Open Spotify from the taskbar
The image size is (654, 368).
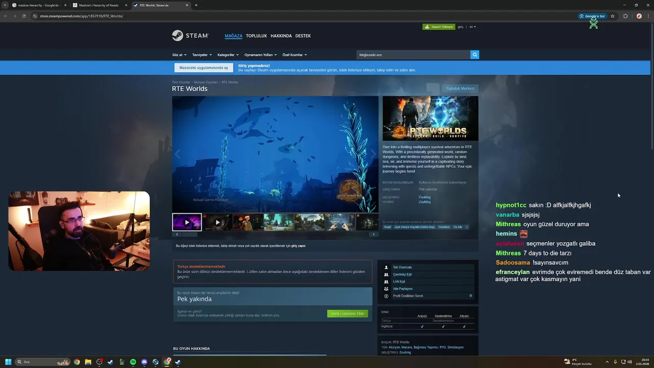pyautogui.click(x=133, y=362)
